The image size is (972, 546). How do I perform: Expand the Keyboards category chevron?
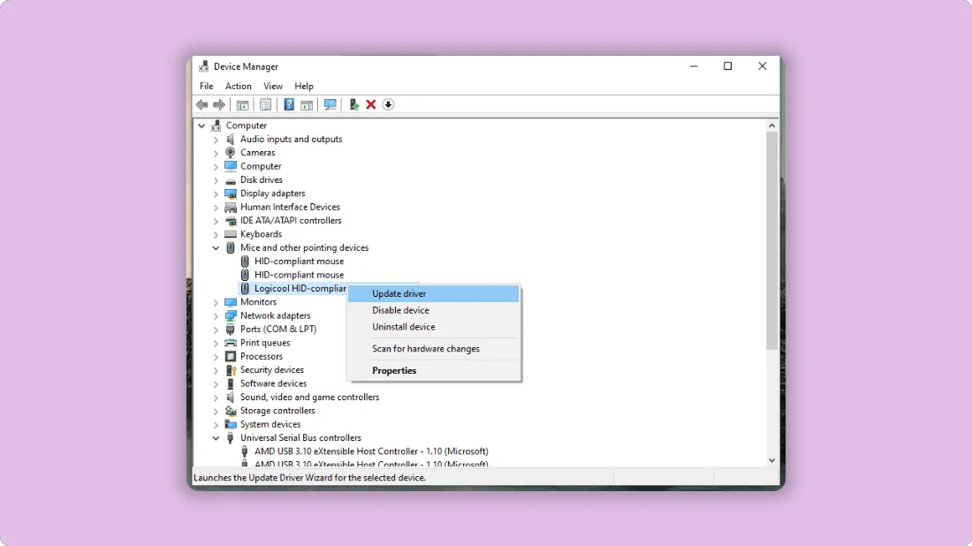click(x=216, y=235)
